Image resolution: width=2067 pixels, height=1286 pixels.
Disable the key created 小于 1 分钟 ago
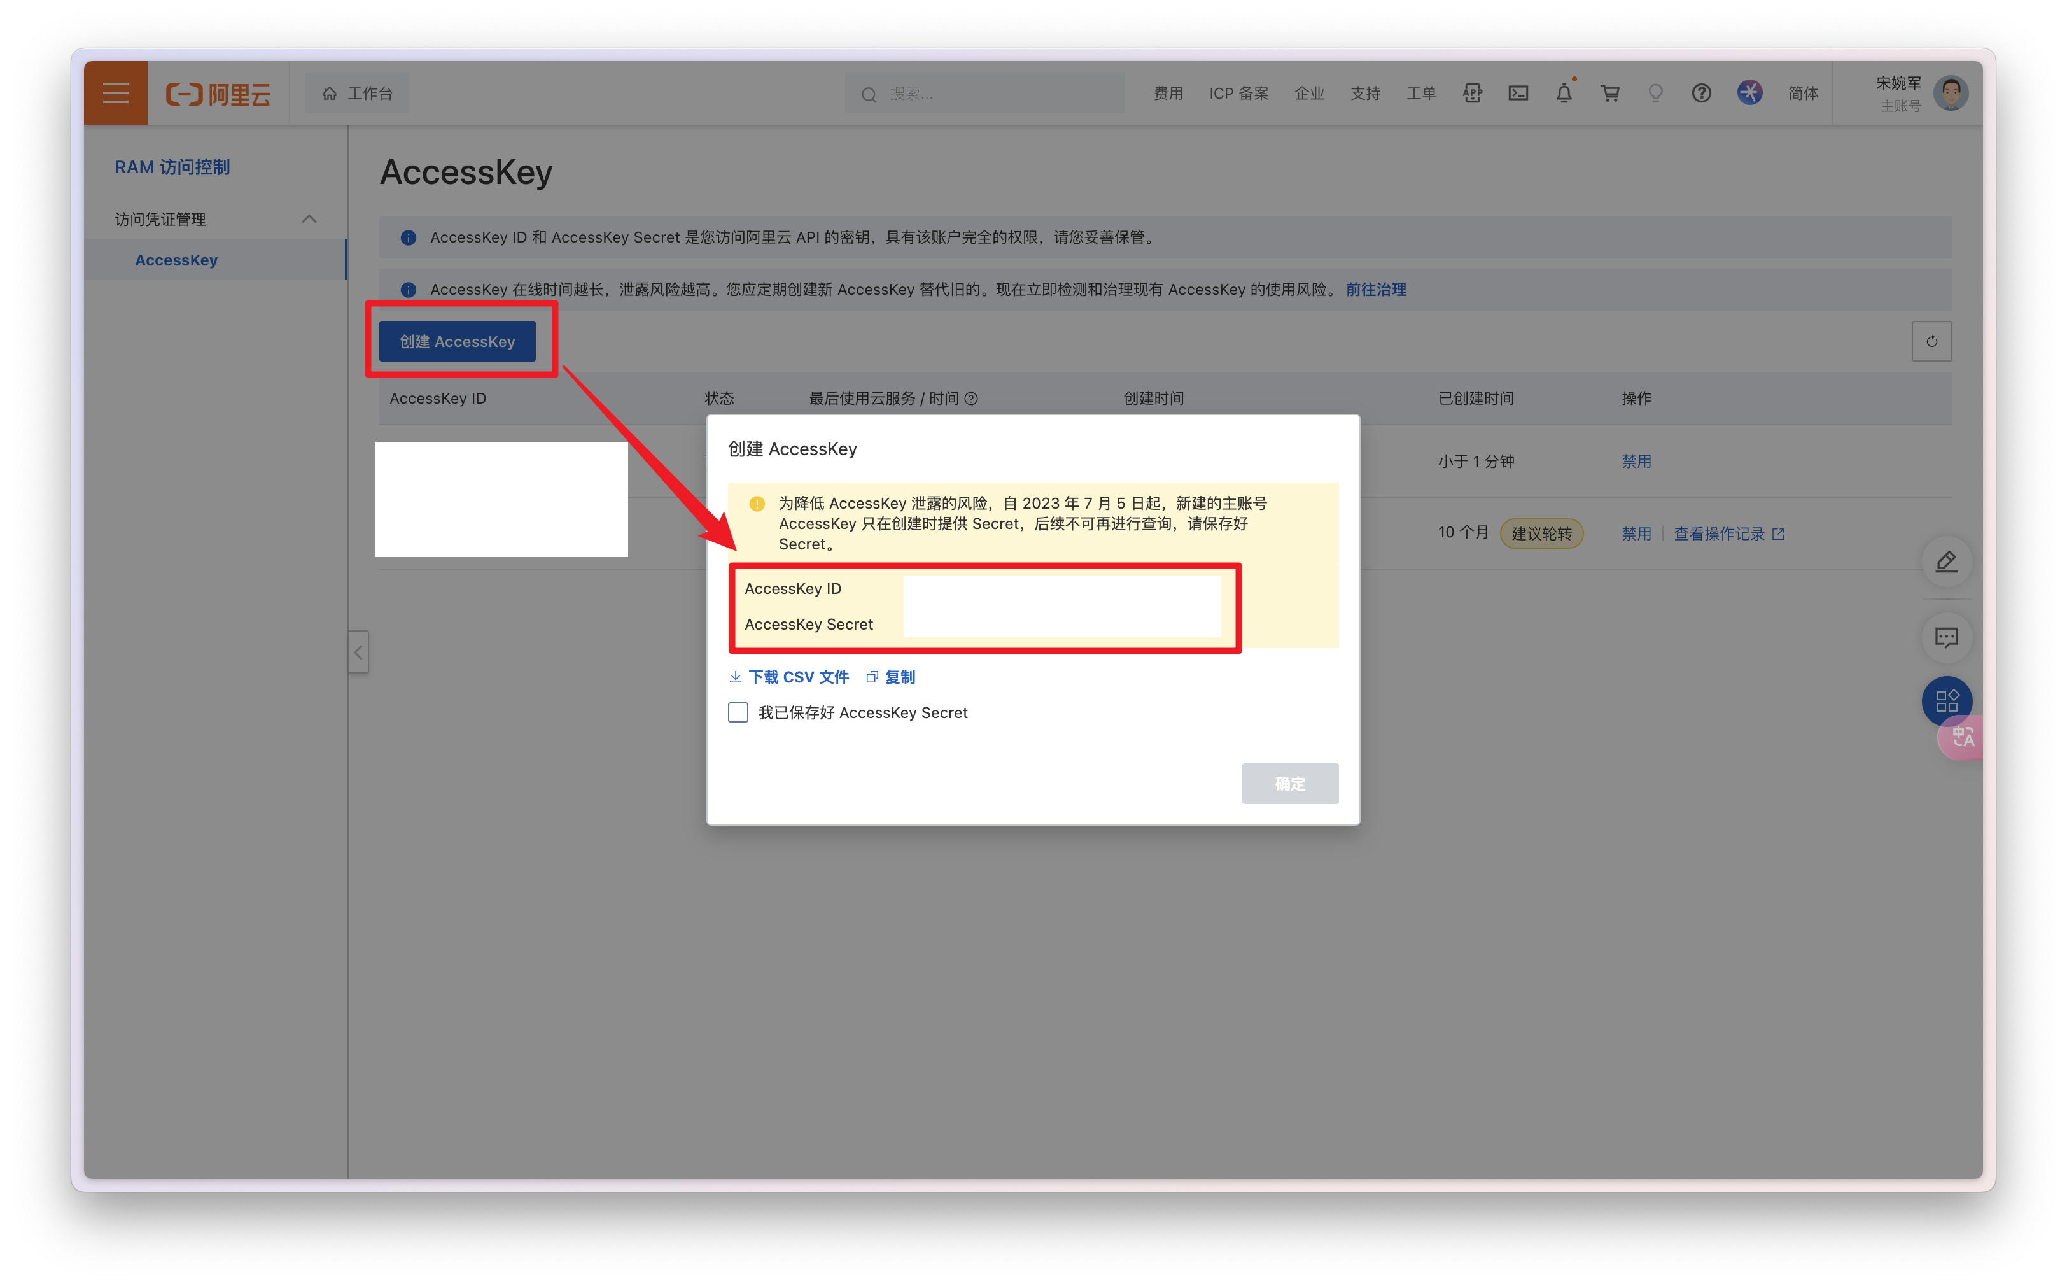coord(1636,461)
